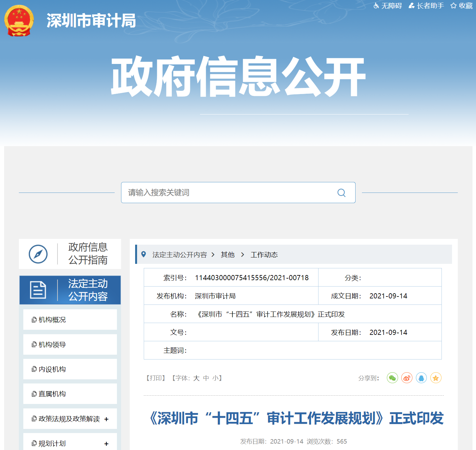The height and width of the screenshot is (450, 476).
Task: Click the national emblem logo
Action: (x=19, y=21)
